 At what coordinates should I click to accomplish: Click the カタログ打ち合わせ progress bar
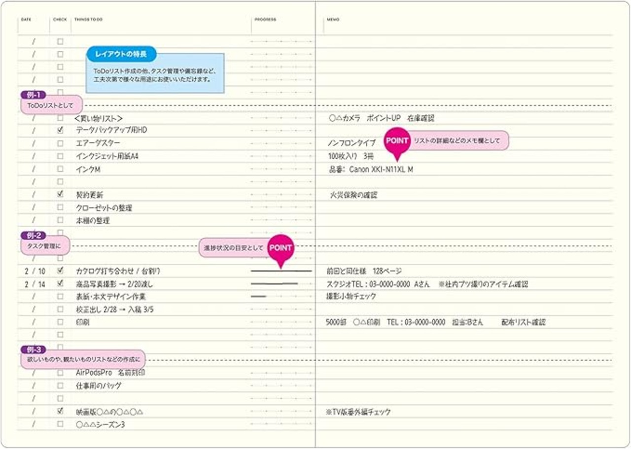pos(281,271)
